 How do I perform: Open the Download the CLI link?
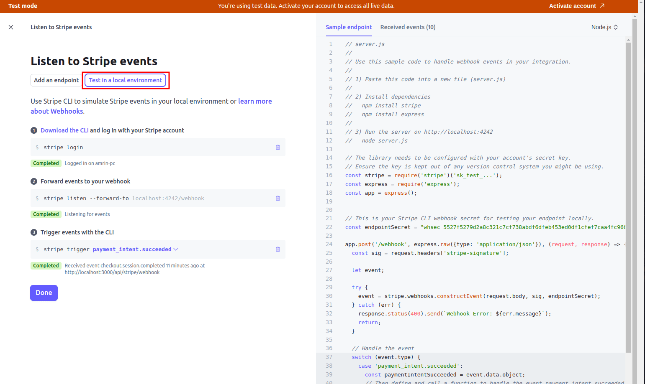pos(64,130)
